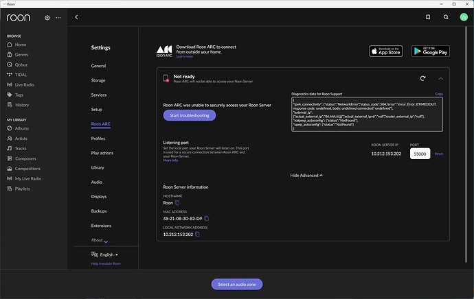Viewport: 474px width, 299px height.
Task: Open Library settings
Action: pyautogui.click(x=98, y=167)
